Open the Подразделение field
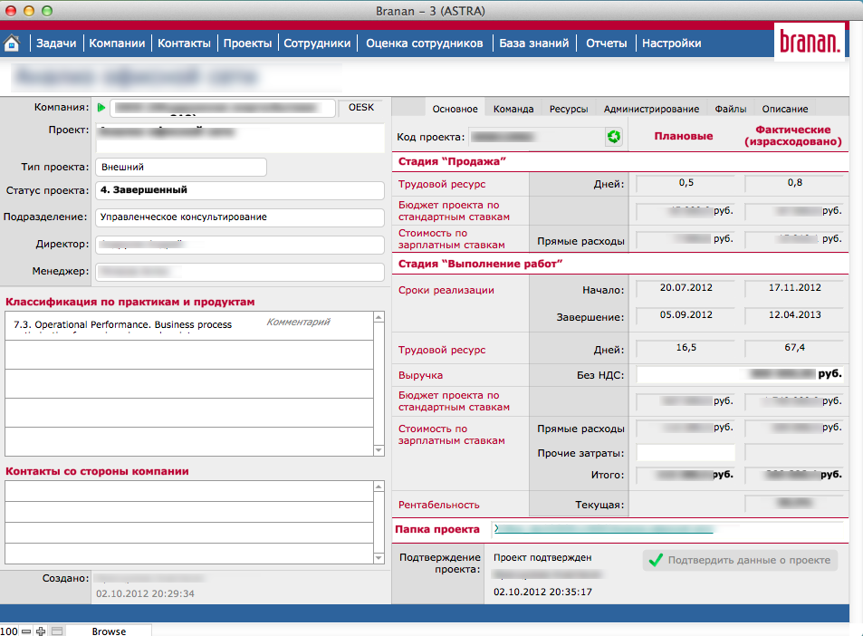 pos(240,217)
